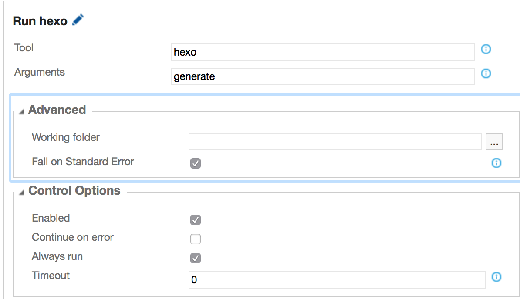Click the Timeout field showing 0
This screenshot has height=299, width=520.
click(337, 280)
